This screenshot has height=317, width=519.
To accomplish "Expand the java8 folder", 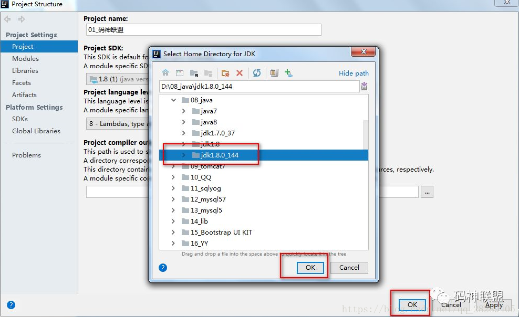I will [x=184, y=122].
